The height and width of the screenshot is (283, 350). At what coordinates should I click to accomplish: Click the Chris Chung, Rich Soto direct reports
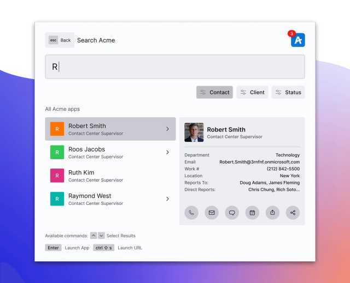(274, 190)
